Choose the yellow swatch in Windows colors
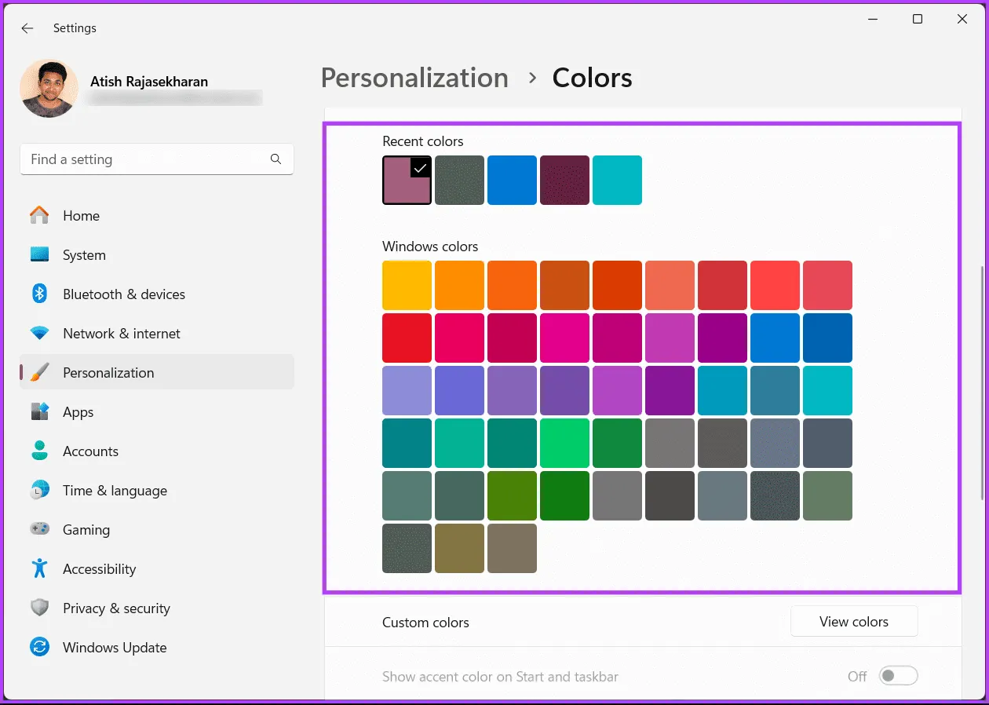The width and height of the screenshot is (989, 705). pos(407,285)
